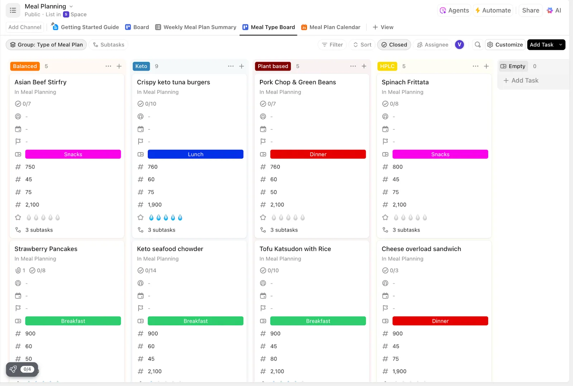Set water rating on Spinach Frittata

pos(410,218)
